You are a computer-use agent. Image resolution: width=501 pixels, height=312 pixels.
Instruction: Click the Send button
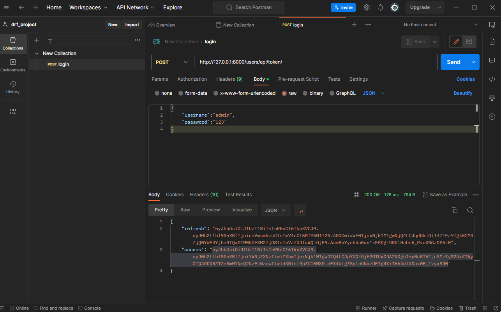454,62
